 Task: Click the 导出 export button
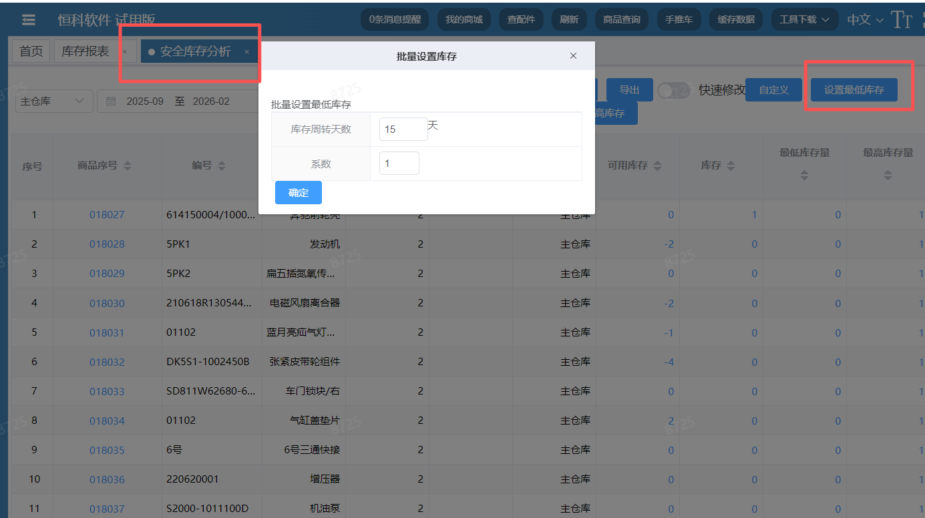click(629, 89)
